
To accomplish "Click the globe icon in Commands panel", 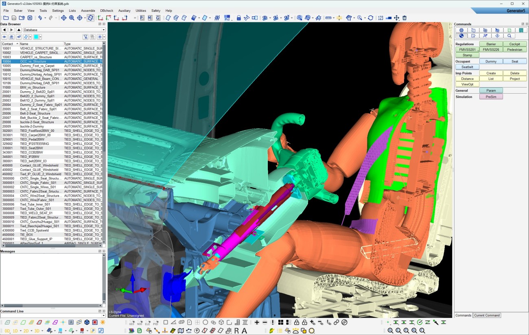I will [461, 30].
